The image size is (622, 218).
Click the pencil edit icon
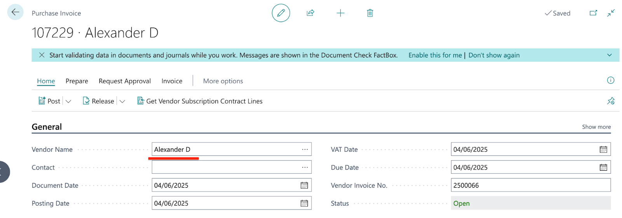point(281,13)
